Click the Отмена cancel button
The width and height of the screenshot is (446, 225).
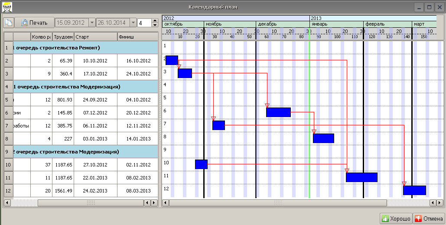tap(428, 218)
